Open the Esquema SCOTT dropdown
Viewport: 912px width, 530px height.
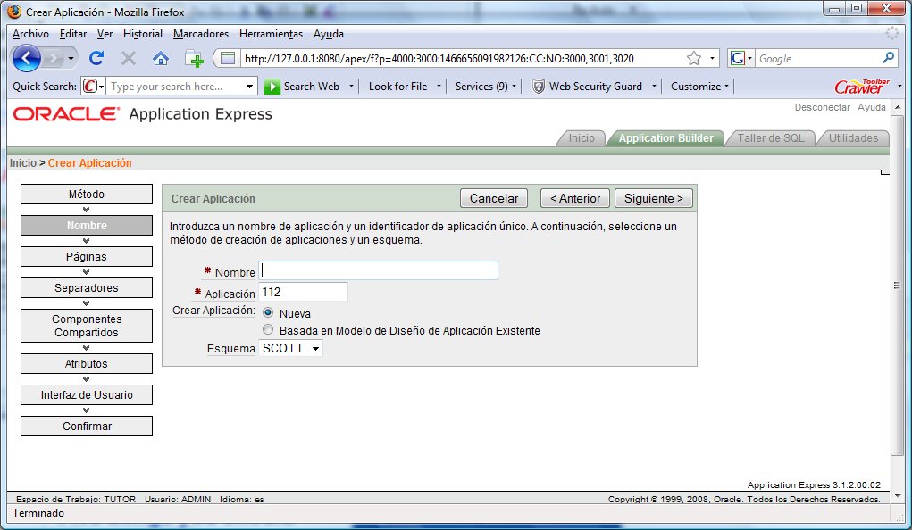tap(291, 348)
